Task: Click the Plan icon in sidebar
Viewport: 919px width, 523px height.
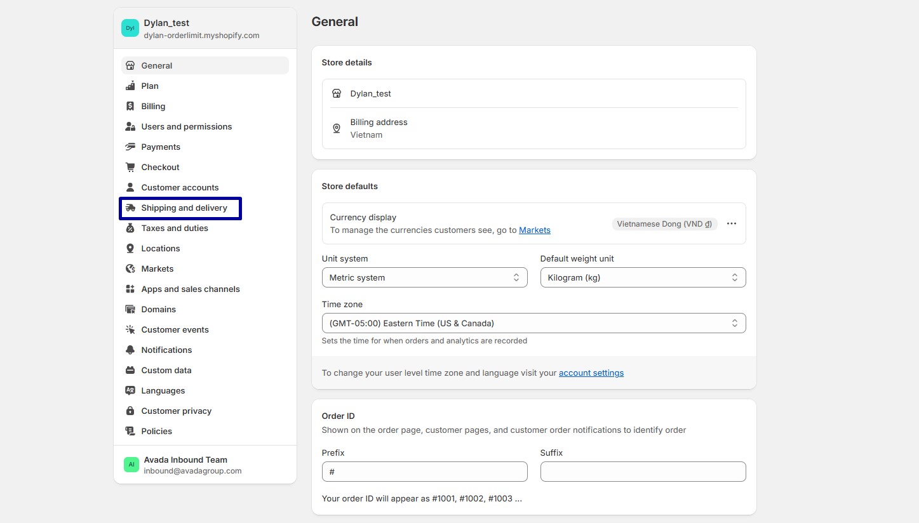Action: coord(130,86)
